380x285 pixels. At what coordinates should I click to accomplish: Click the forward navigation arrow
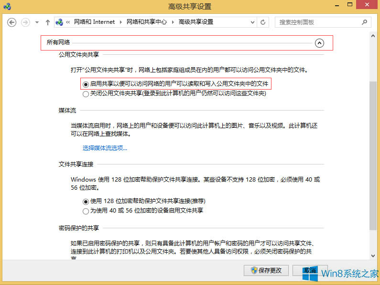[x=25, y=22]
